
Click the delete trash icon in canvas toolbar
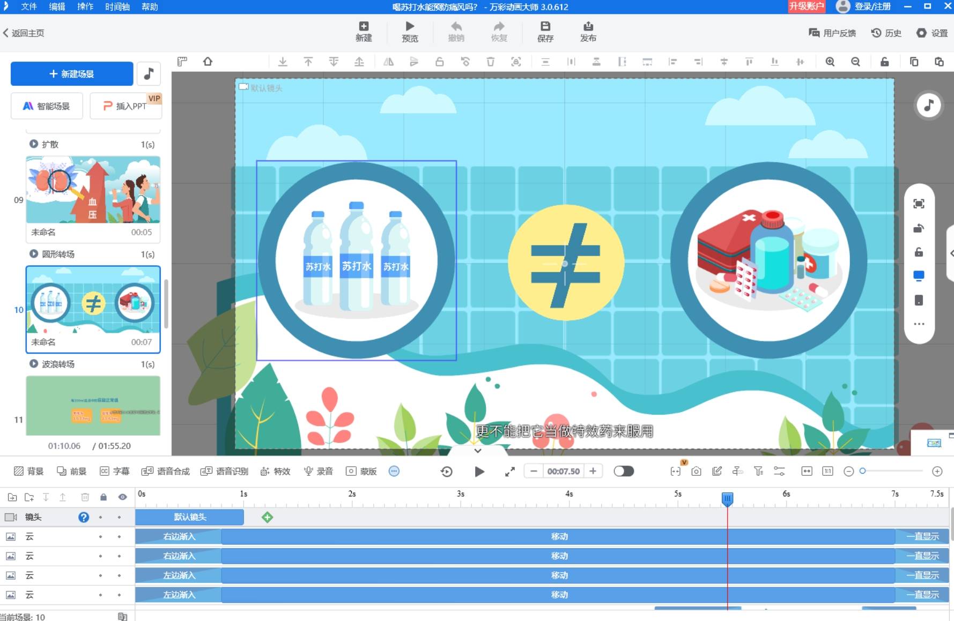tap(490, 62)
